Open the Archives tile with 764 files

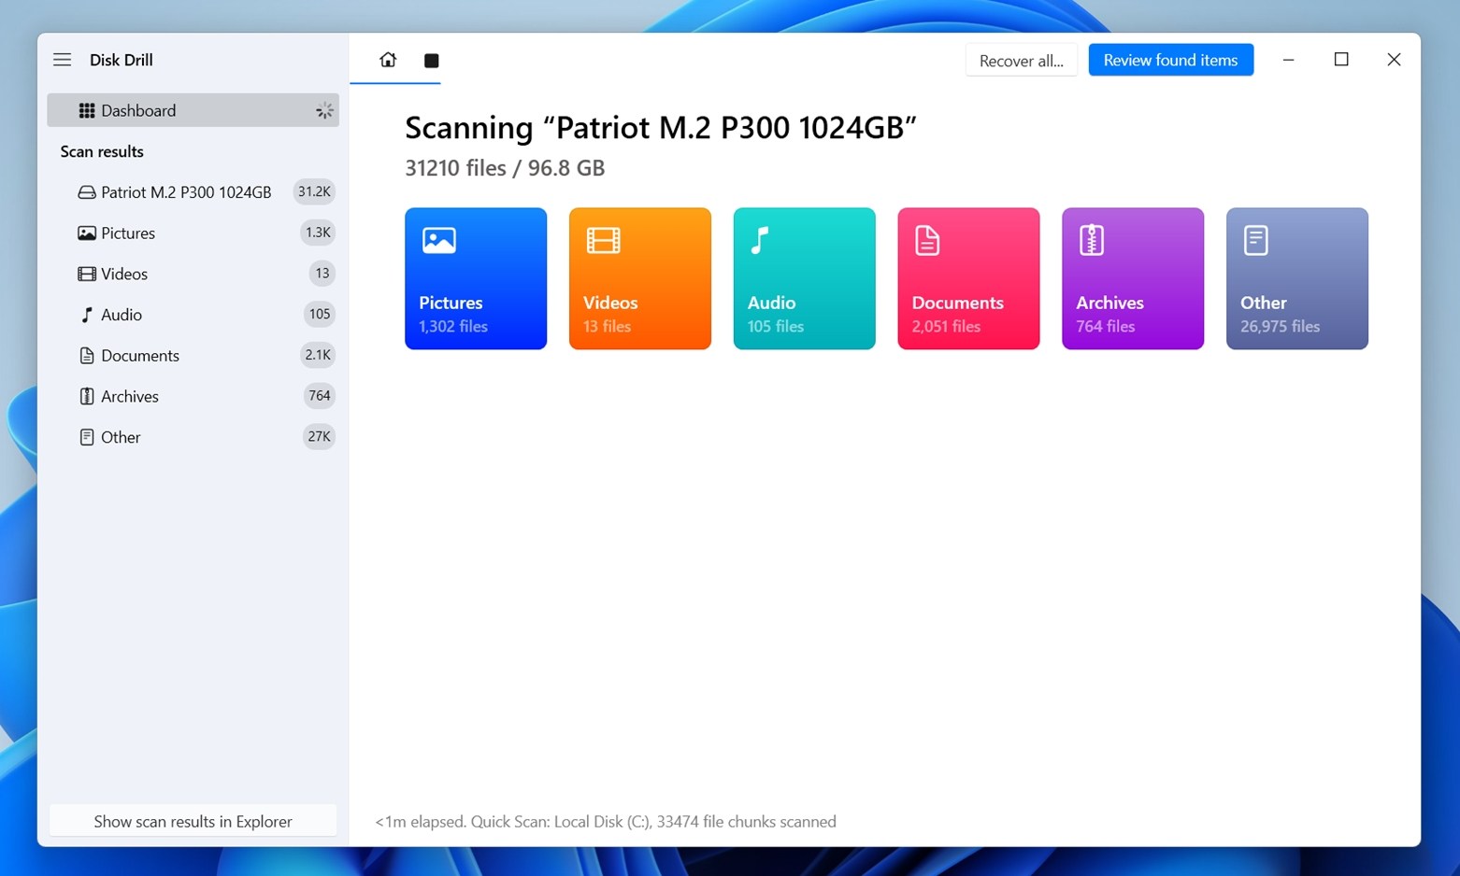coord(1132,277)
